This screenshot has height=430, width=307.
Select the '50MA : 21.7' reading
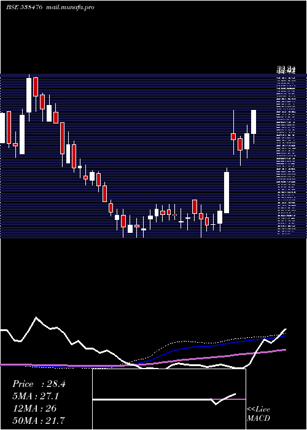pos(39,420)
